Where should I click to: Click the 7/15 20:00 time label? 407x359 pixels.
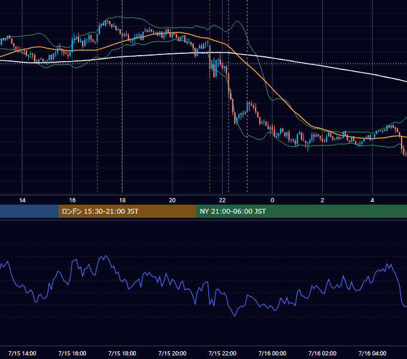172,353
